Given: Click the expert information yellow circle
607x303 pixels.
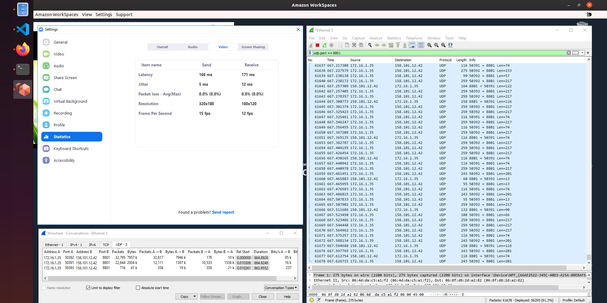Looking at the screenshot, I should tap(312, 300).
